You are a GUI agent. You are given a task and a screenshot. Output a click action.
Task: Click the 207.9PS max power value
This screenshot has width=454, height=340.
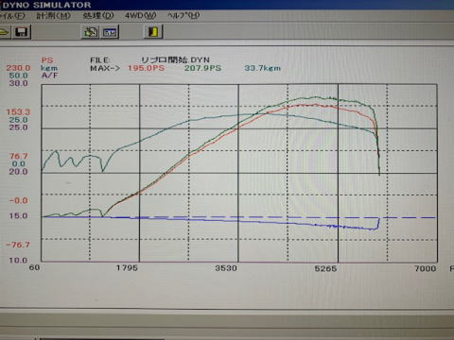202,68
